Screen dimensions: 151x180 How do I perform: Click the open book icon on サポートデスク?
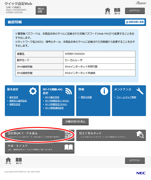(x=69, y=147)
